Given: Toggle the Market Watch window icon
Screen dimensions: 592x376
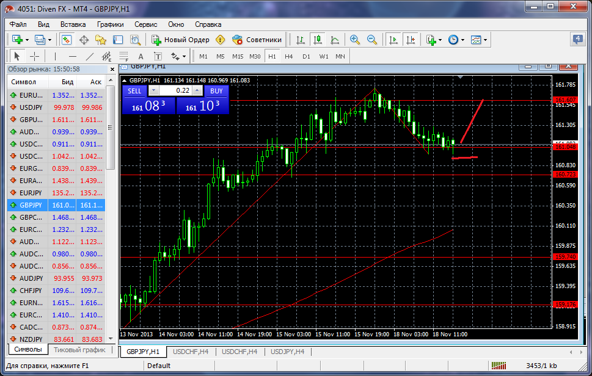Looking at the screenshot, I should (66, 39).
